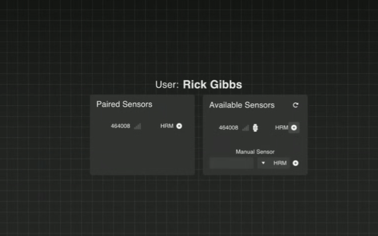378x236 pixels.
Task: Click signal strength bars in Paired Sensors
Action: point(137,126)
